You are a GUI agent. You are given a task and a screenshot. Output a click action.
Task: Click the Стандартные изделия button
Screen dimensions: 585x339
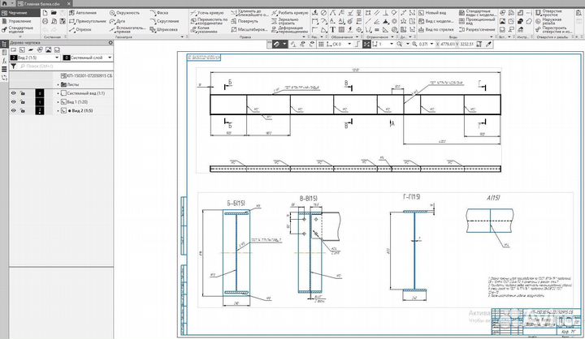(x=21, y=28)
